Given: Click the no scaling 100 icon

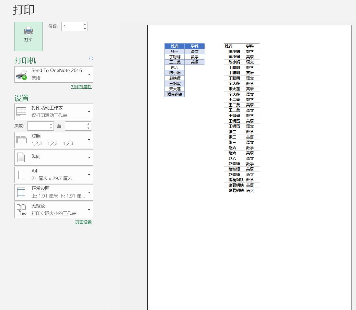Looking at the screenshot, I should click(x=22, y=210).
